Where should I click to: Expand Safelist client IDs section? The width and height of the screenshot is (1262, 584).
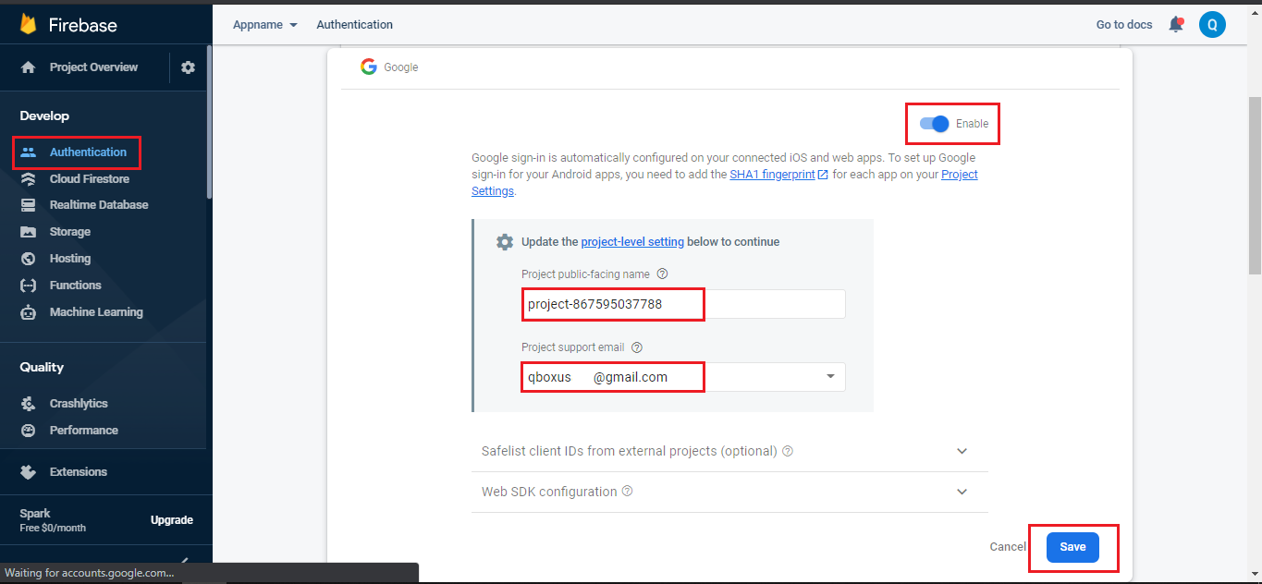(x=962, y=452)
